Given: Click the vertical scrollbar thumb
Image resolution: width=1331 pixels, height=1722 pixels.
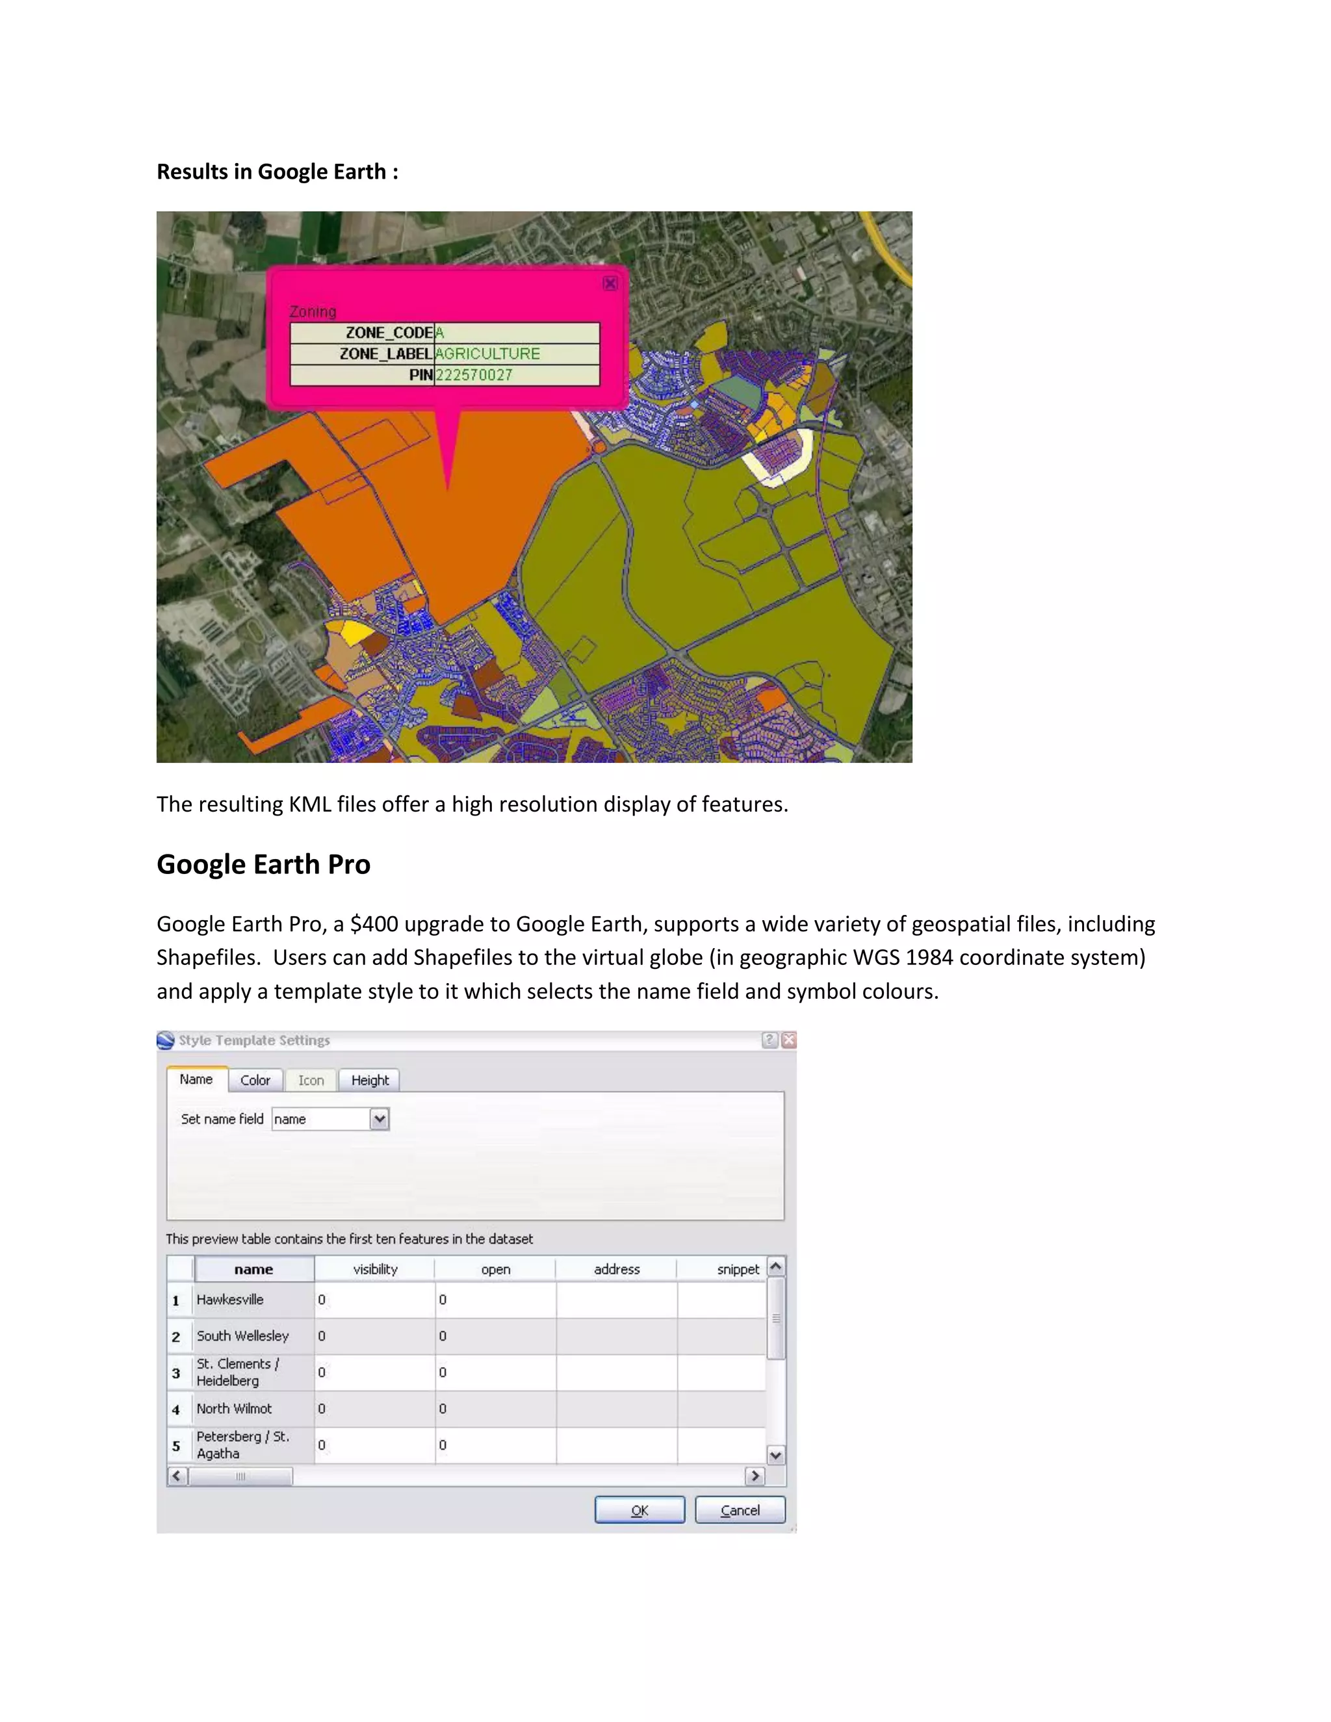Looking at the screenshot, I should point(776,1318).
